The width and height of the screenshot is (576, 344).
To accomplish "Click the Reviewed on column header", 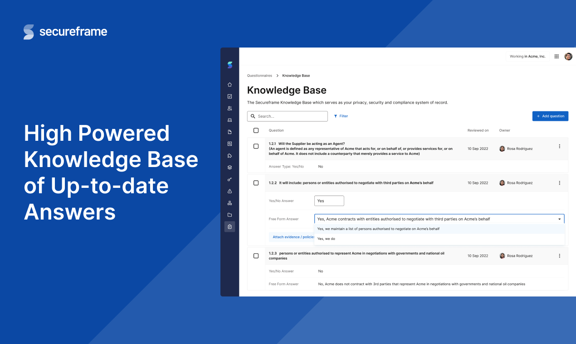I will 478,130.
